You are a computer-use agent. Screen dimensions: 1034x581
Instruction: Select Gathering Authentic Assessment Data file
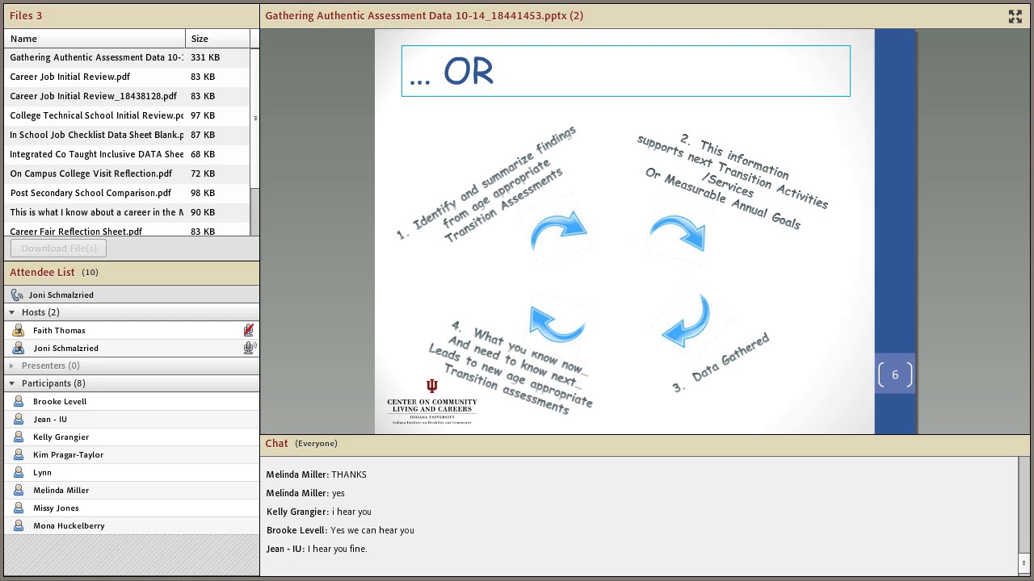tap(127, 57)
